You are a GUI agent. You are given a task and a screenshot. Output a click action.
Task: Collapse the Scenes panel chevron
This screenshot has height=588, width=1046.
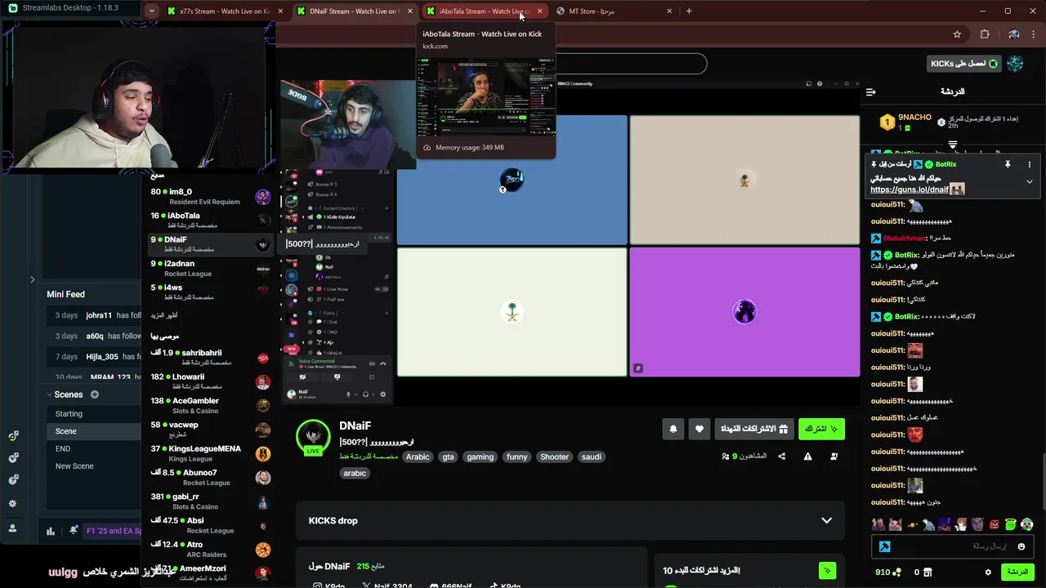tap(48, 394)
